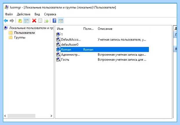Click the Back arrow toolbar icon
This screenshot has width=180, height=125.
point(6,21)
